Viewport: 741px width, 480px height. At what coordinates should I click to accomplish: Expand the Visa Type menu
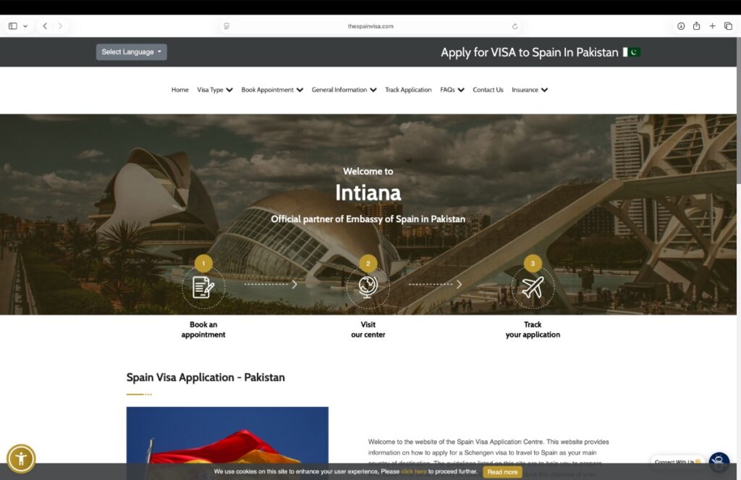(x=215, y=90)
